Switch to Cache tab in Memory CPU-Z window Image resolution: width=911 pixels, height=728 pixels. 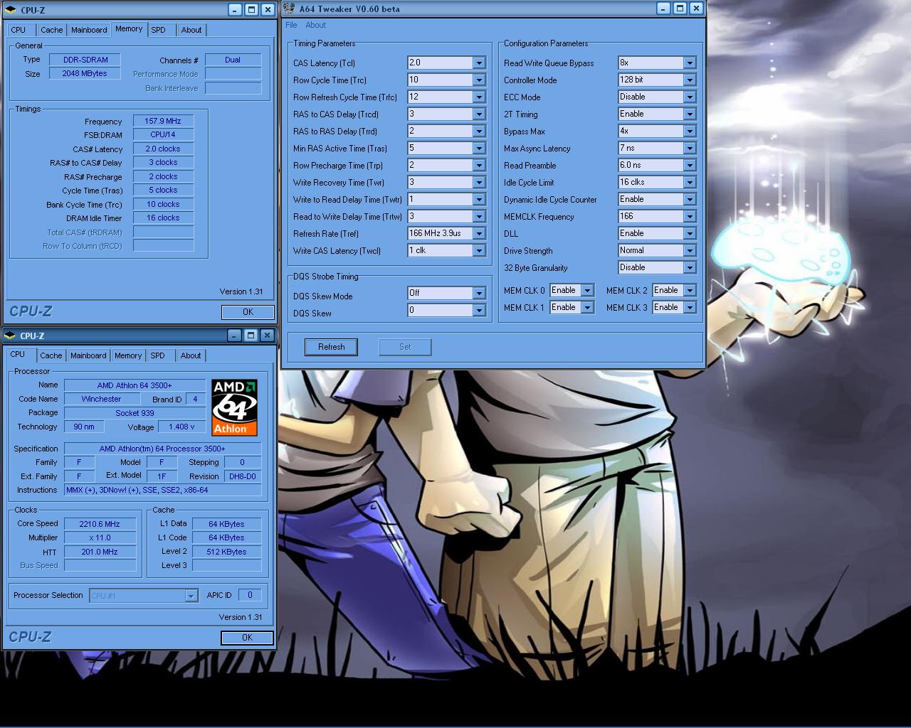[51, 30]
